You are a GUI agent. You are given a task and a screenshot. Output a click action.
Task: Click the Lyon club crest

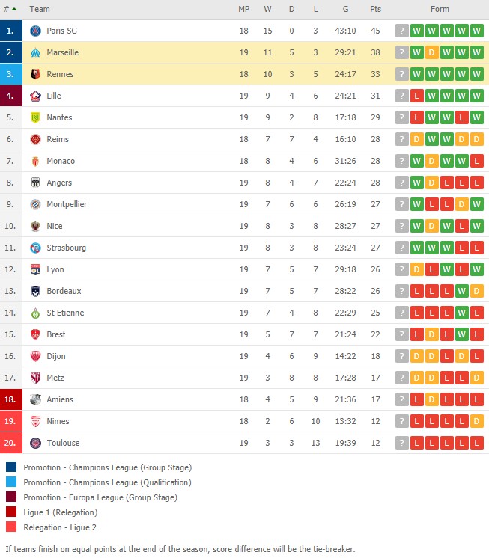35,269
